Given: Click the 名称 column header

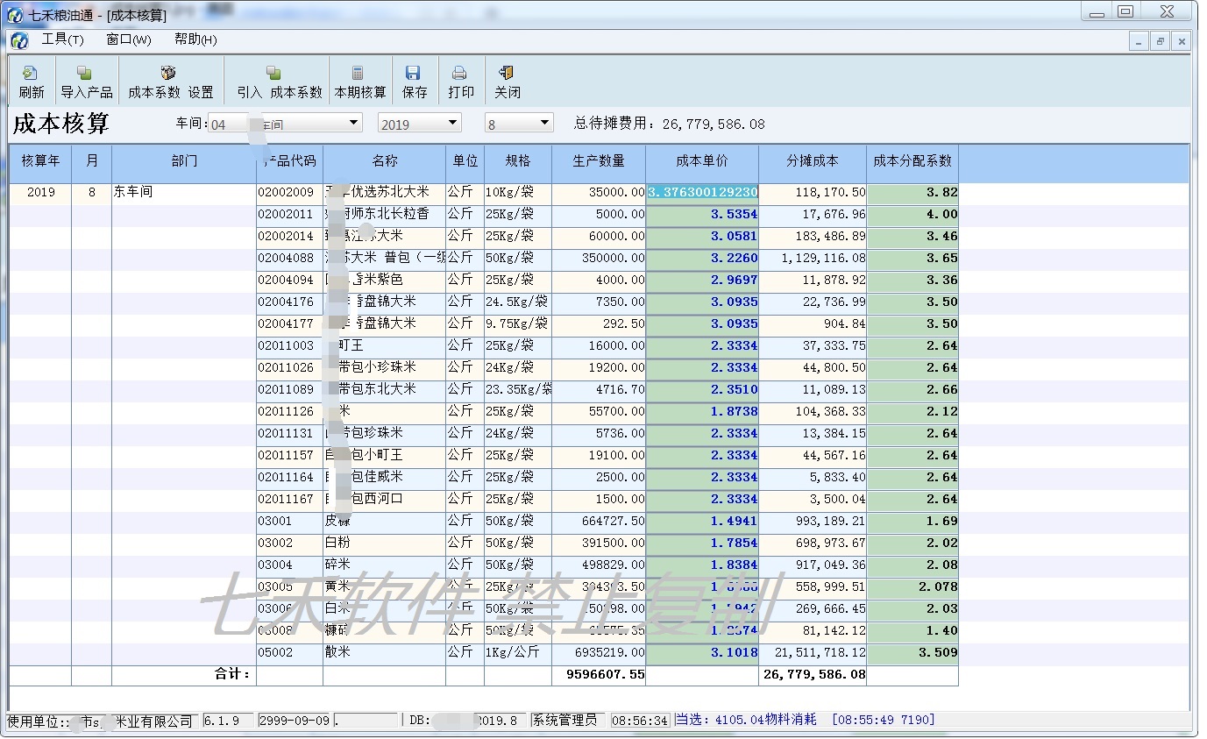Looking at the screenshot, I should click(385, 161).
